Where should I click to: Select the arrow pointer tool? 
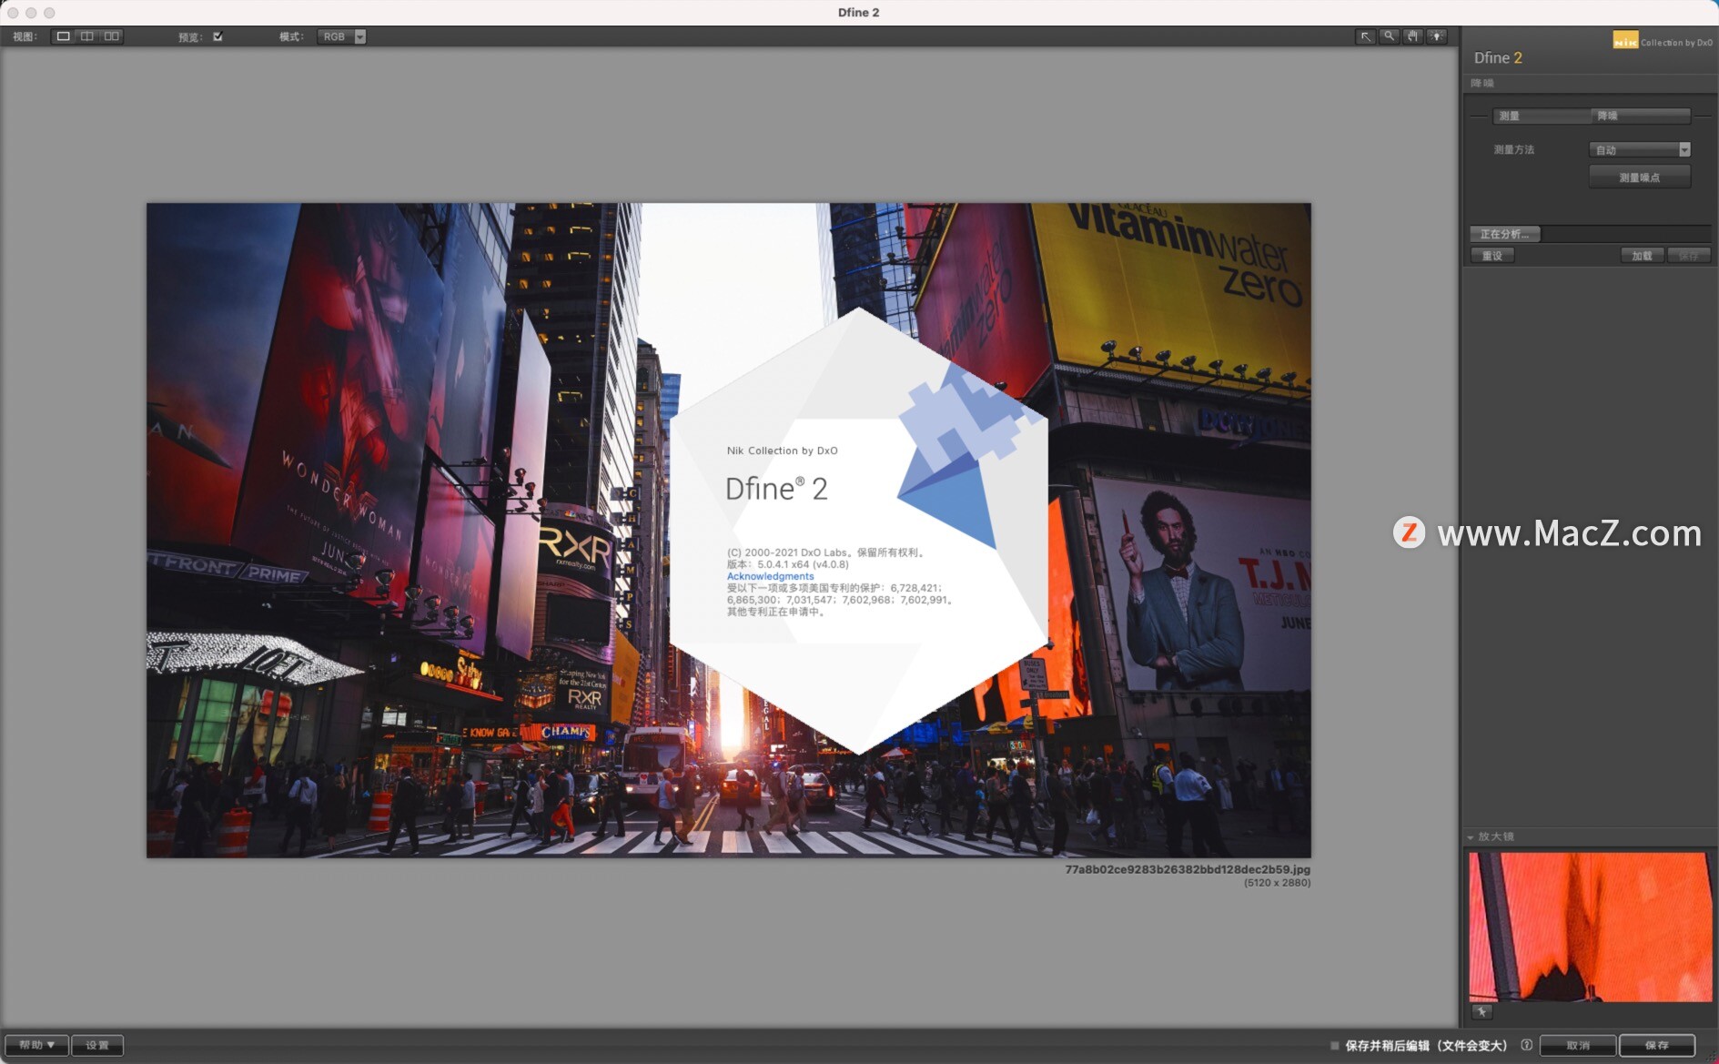pyautogui.click(x=1365, y=36)
